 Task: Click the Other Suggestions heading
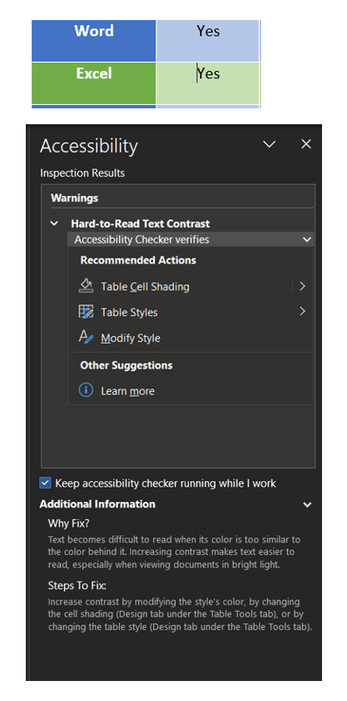126,365
